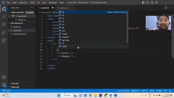
Task: Expand the Timeline section
Action: pos(22,87)
